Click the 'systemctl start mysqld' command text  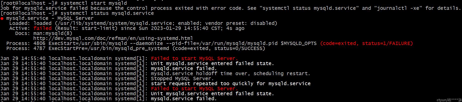pos(94,3)
